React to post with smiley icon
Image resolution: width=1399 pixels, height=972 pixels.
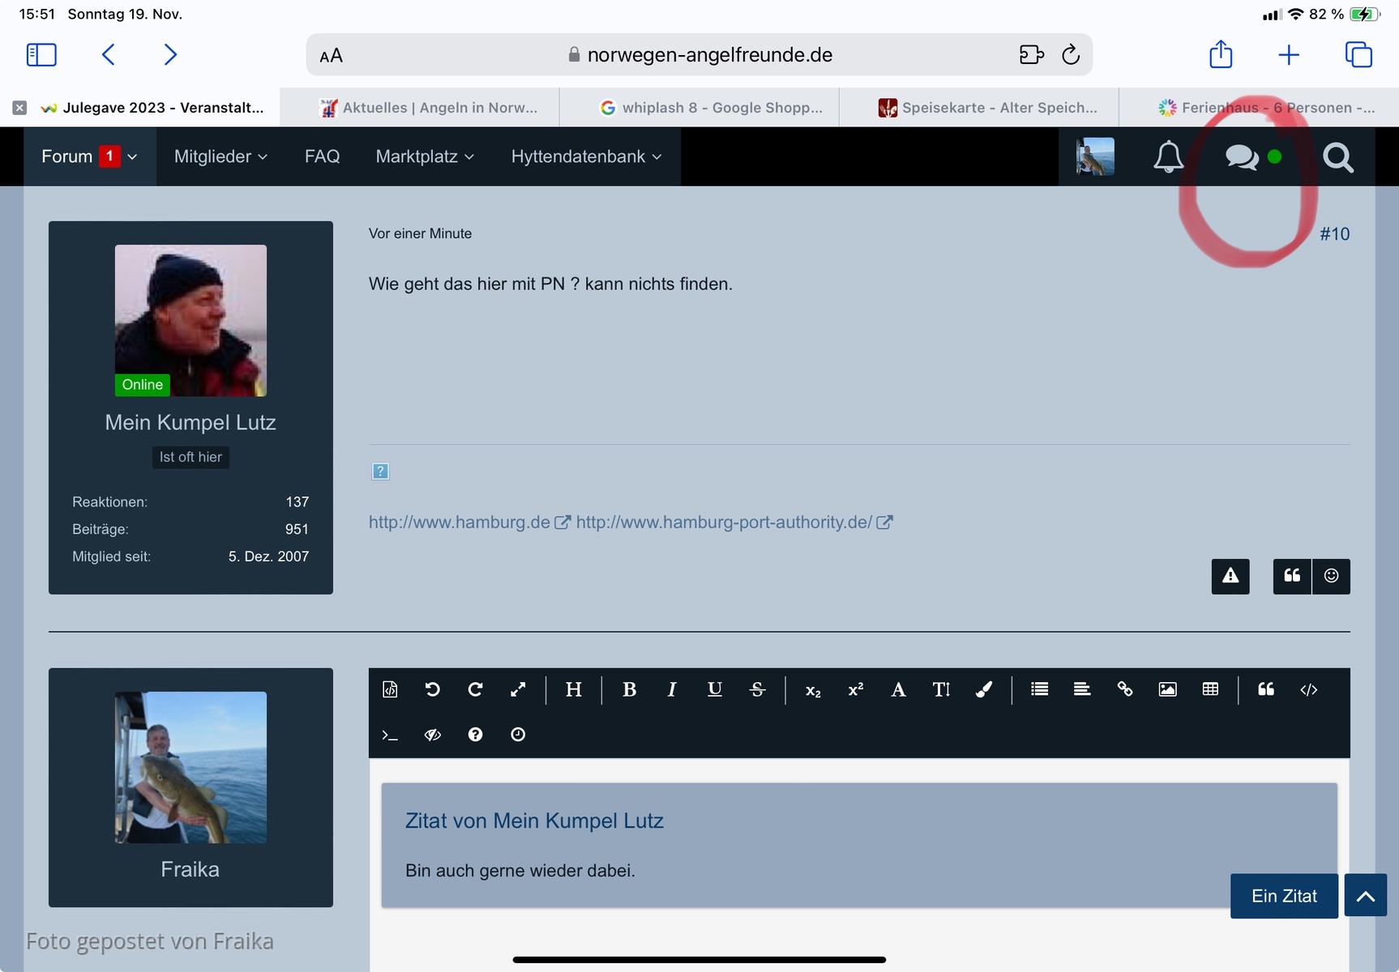tap(1331, 576)
